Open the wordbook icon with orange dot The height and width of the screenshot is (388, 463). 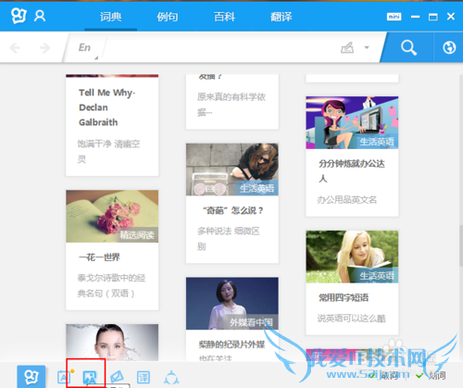(65, 377)
